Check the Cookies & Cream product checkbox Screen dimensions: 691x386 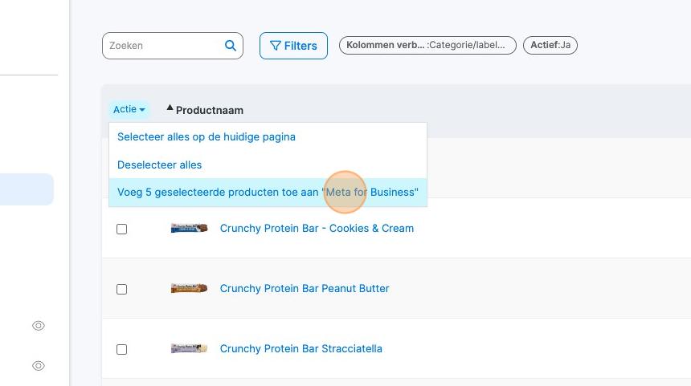click(x=122, y=229)
